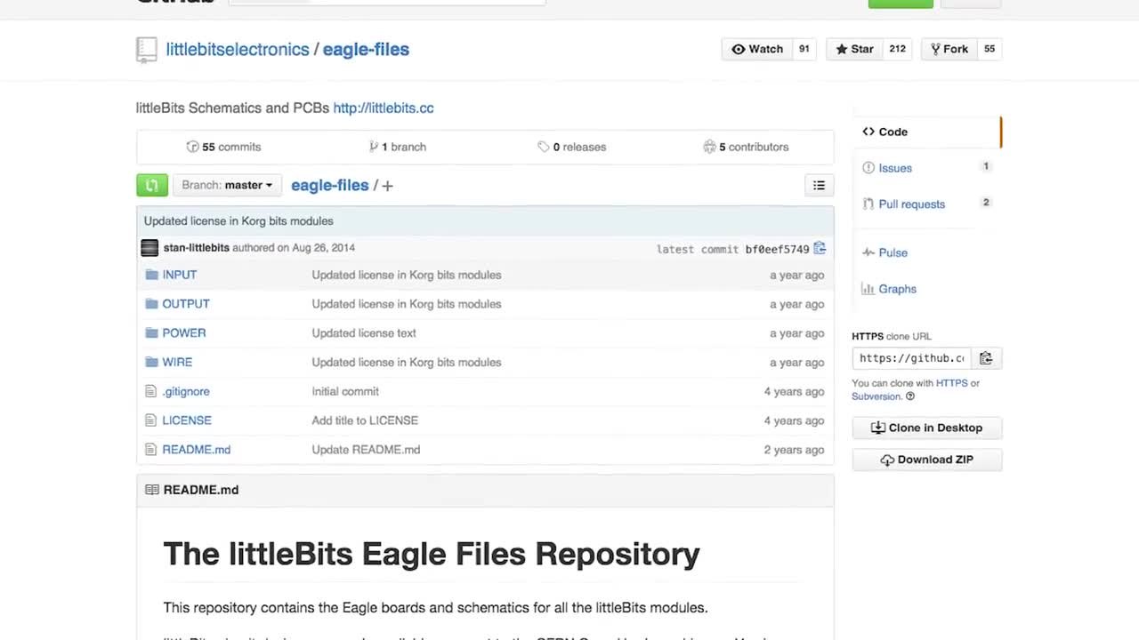Image resolution: width=1139 pixels, height=640 pixels.
Task: Open the http://littlebits.cc link
Action: tap(384, 108)
